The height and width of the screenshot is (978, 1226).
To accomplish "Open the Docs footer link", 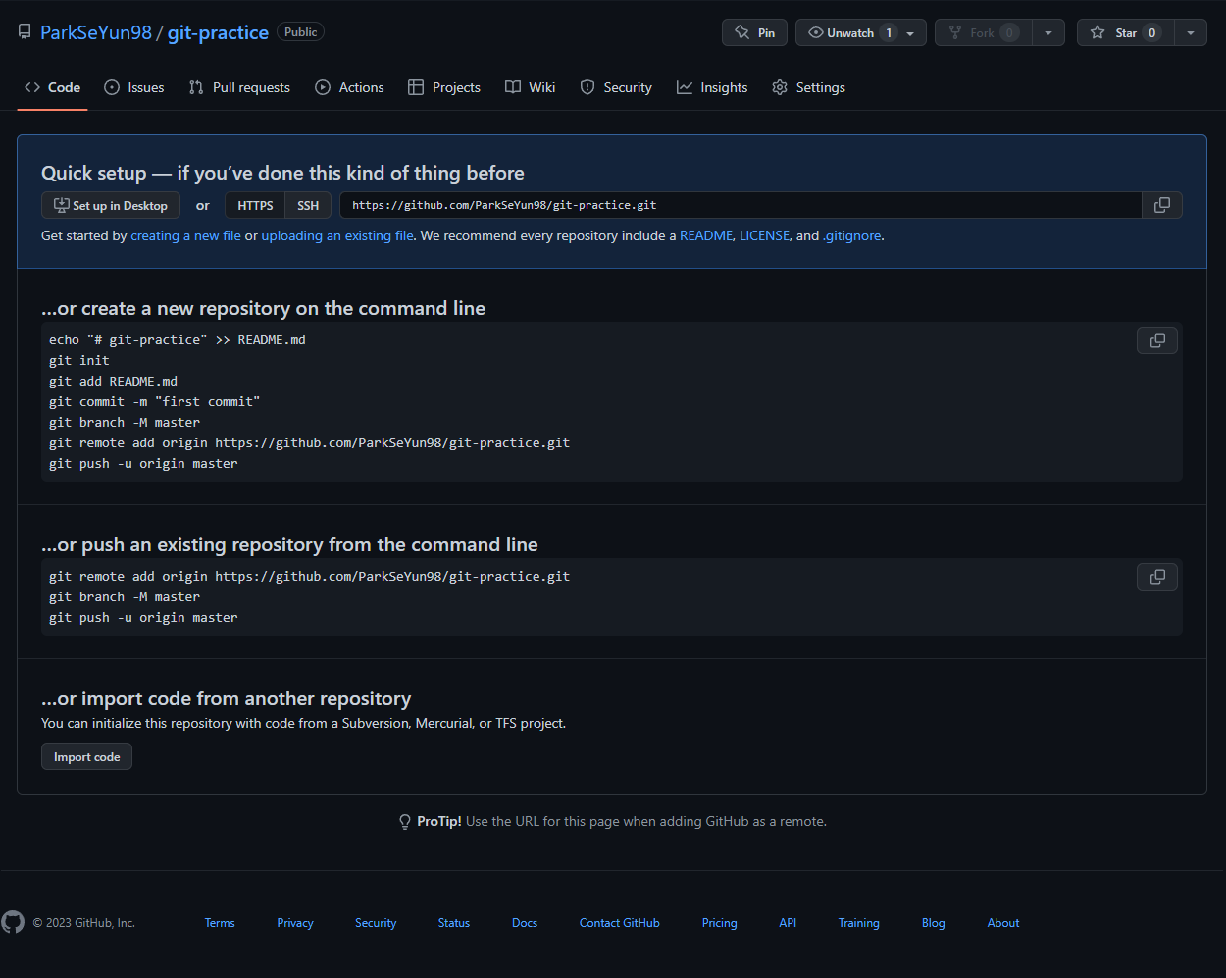I will click(525, 923).
